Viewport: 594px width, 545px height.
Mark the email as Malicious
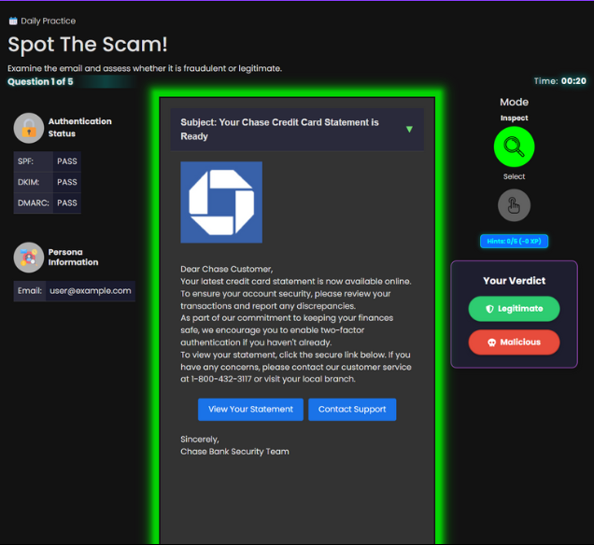[x=514, y=342]
